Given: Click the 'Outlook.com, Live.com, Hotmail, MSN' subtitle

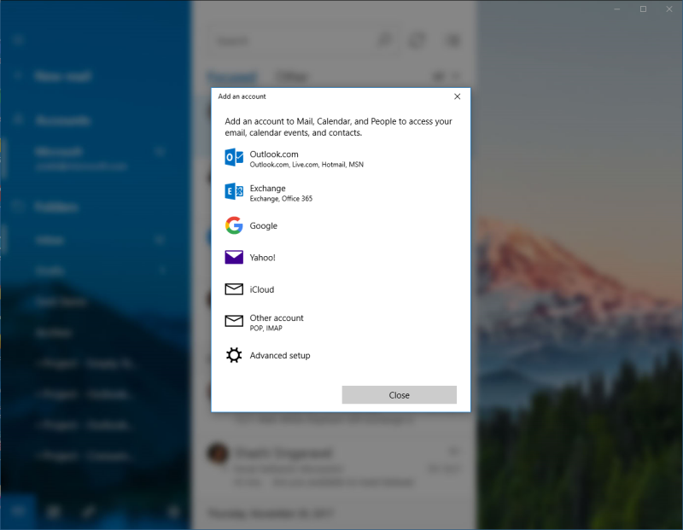Looking at the screenshot, I should coord(306,165).
